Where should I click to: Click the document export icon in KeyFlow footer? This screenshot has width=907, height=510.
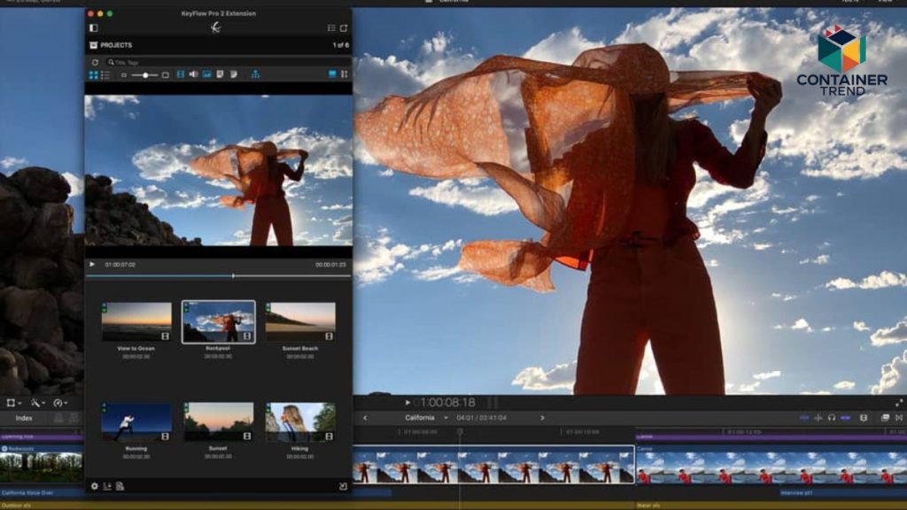point(120,486)
